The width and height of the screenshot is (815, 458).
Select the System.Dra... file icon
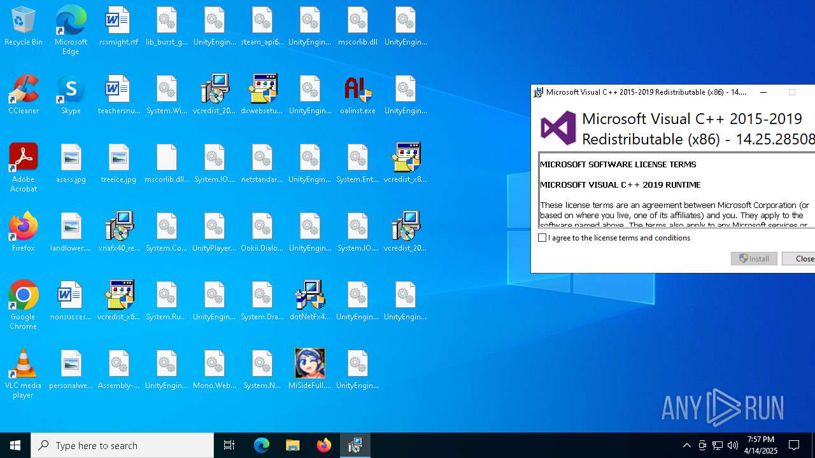pos(262,302)
